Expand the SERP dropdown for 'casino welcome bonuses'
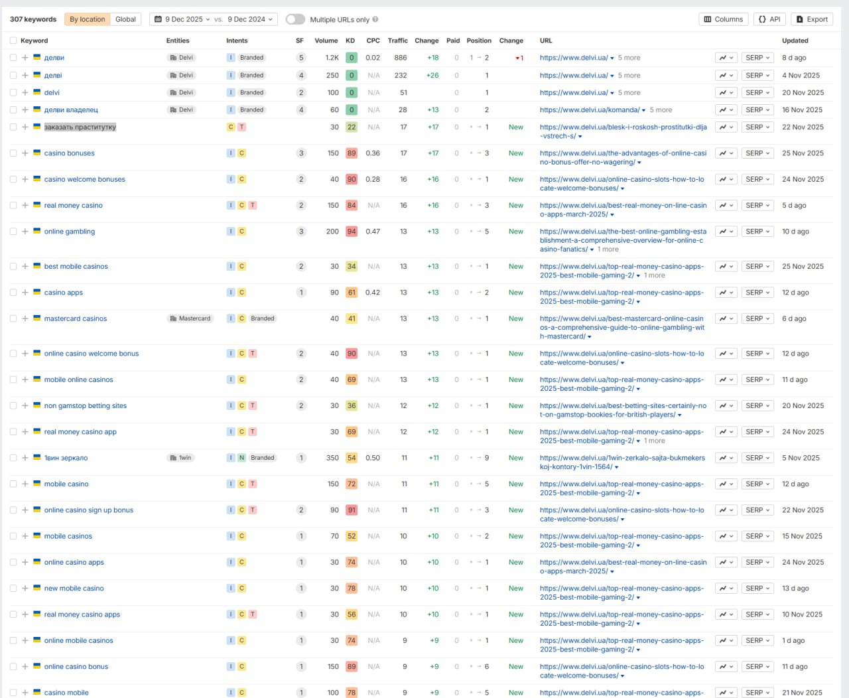Image resolution: width=849 pixels, height=698 pixels. (x=757, y=179)
